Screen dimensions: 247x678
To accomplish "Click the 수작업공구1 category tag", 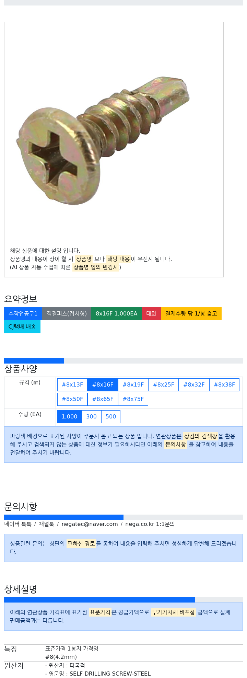I will (23, 314).
